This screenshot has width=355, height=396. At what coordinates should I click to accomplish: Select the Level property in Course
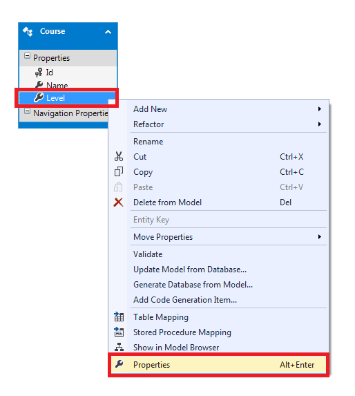pos(67,97)
